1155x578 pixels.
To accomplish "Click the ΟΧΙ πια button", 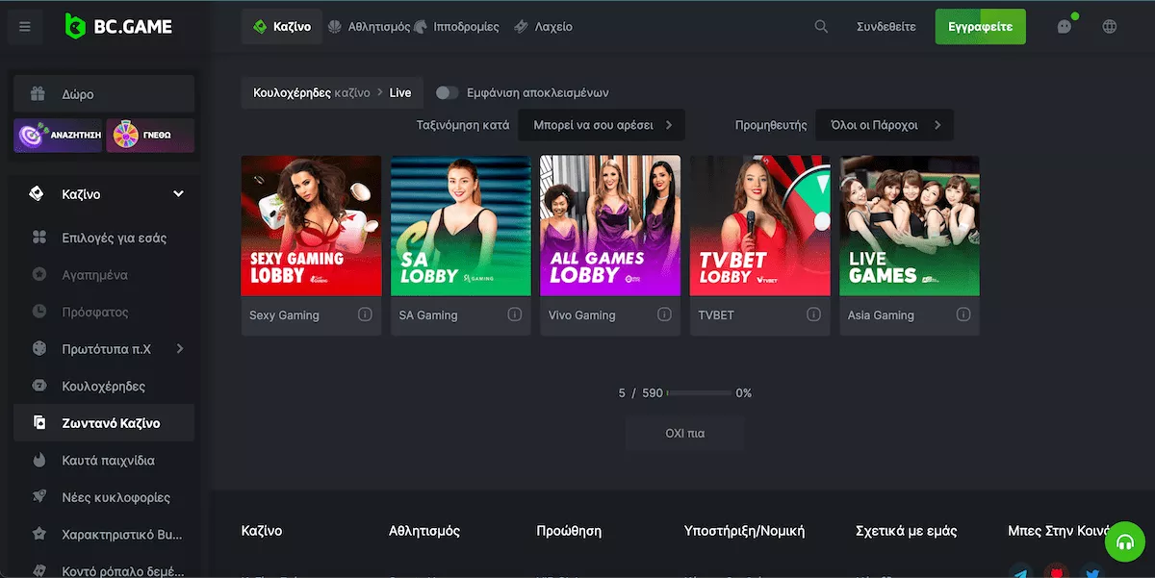I will coord(684,434).
